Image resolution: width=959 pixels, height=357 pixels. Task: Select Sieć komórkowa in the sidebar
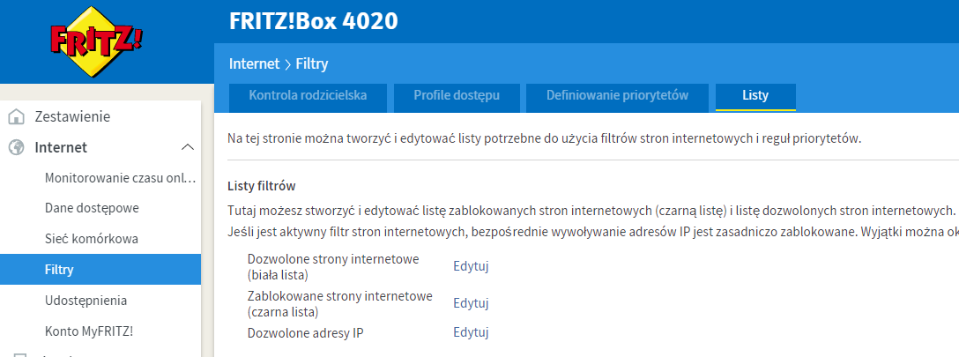[92, 239]
